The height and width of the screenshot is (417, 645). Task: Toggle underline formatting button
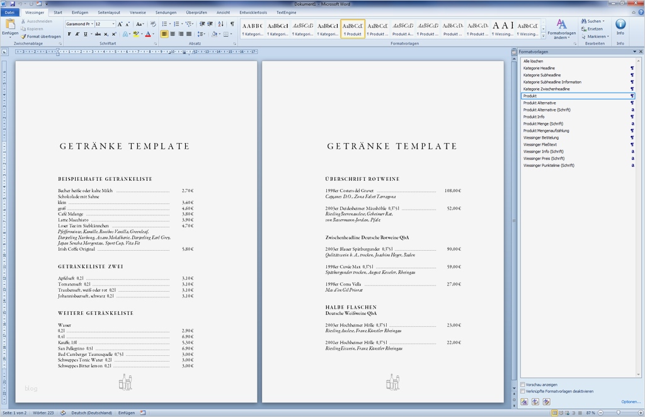(x=85, y=34)
